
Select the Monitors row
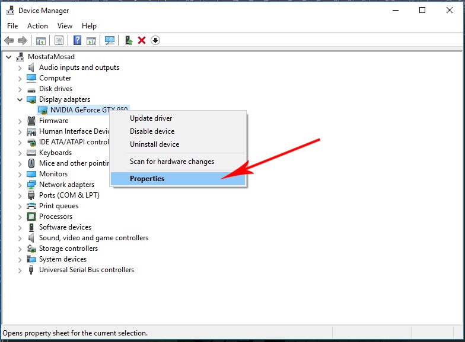53,174
